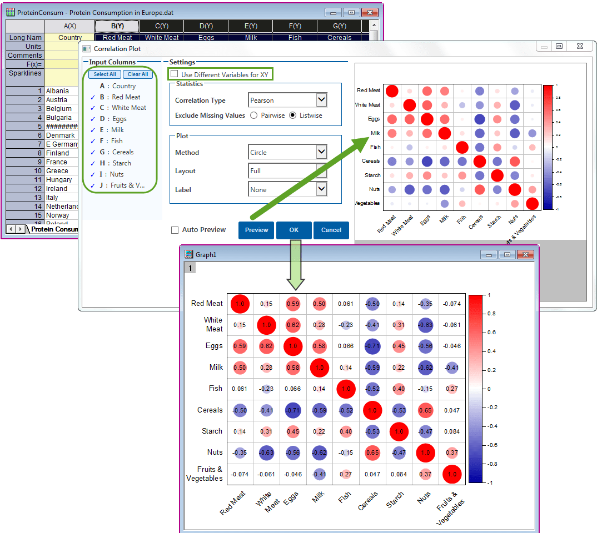The height and width of the screenshot is (533, 597).
Task: Maximize the Graph1 window
Action: [506, 254]
